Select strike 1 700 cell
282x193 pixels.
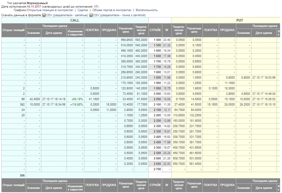coord(155,61)
